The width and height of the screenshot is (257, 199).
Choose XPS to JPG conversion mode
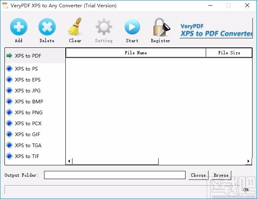point(28,91)
